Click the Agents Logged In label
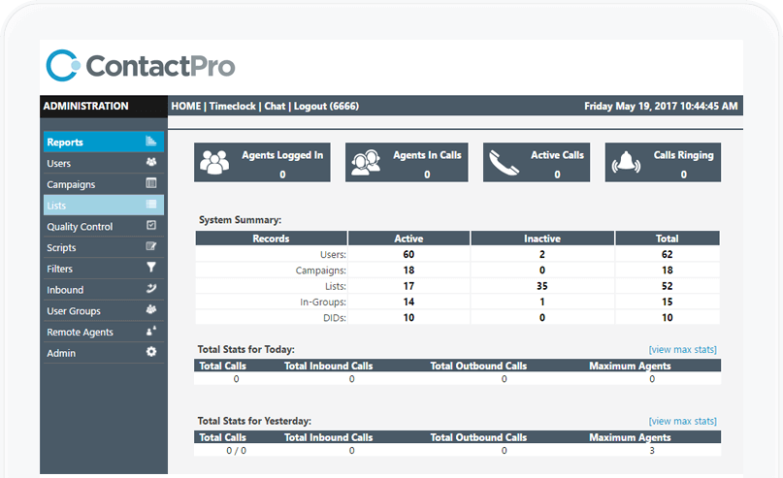 click(282, 155)
